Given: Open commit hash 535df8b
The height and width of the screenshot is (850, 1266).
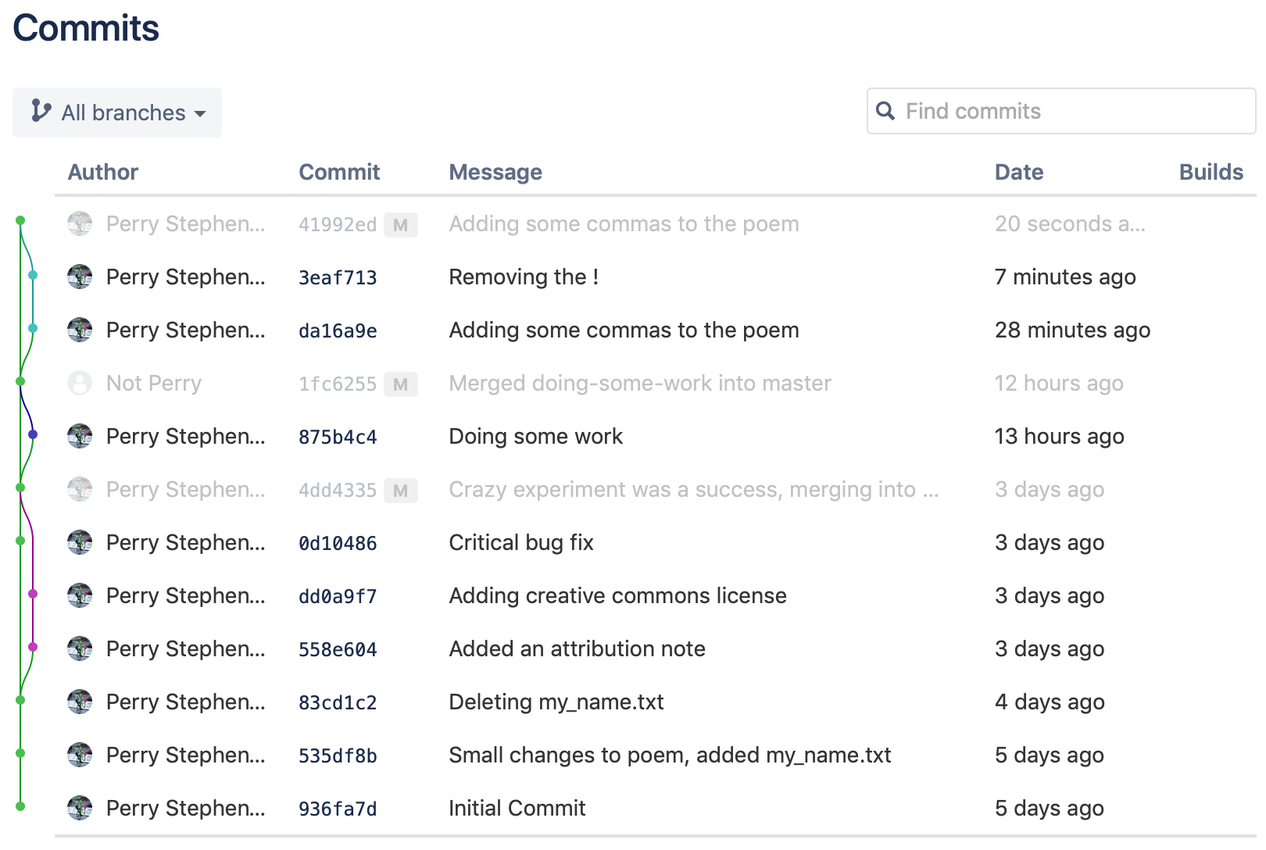Looking at the screenshot, I should tap(338, 756).
